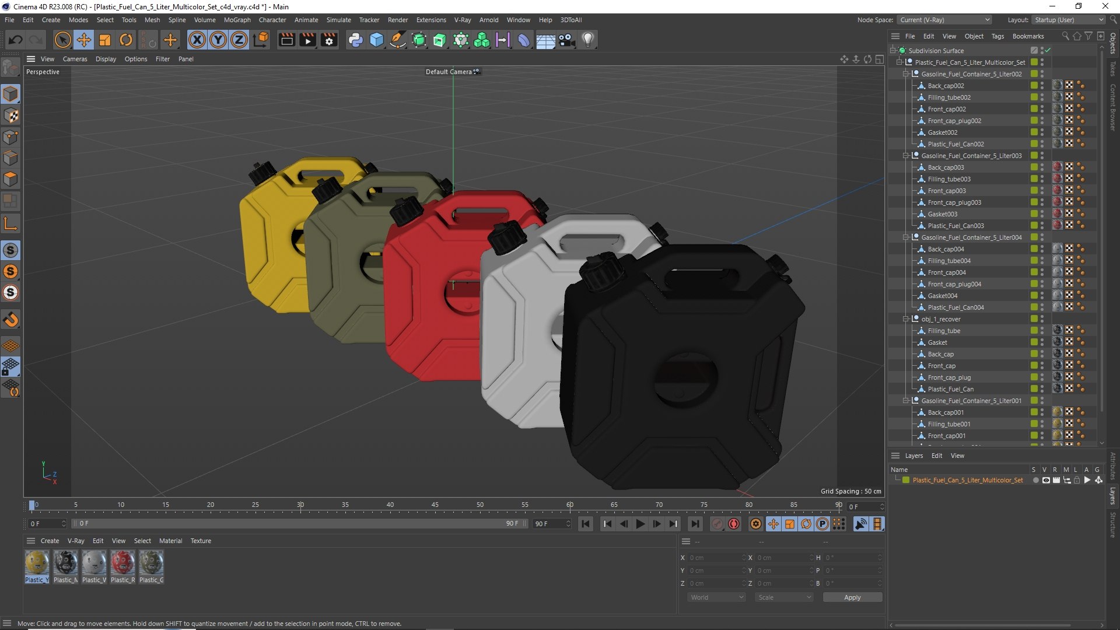1120x630 pixels.
Task: Open the Layout Startup dropdown
Action: pos(1069,20)
